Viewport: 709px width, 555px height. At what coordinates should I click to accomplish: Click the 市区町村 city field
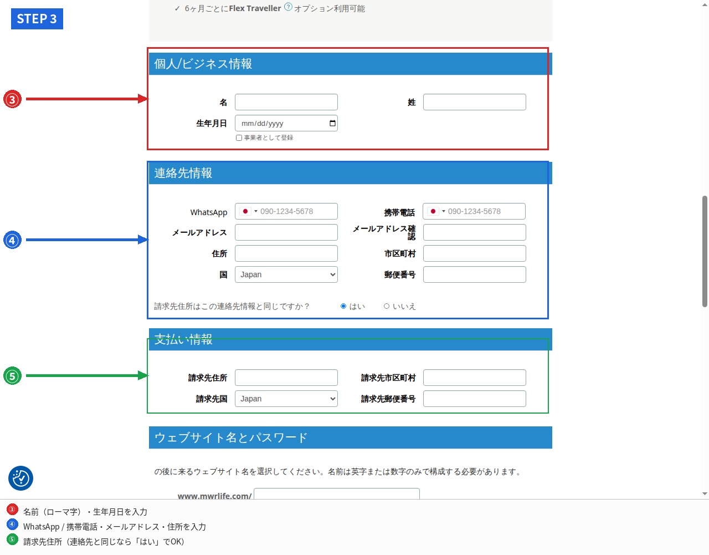[x=475, y=253]
